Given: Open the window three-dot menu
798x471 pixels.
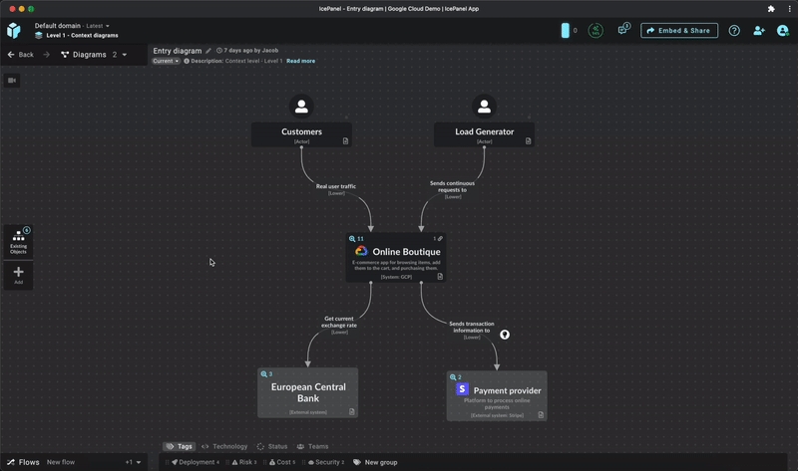Looking at the screenshot, I should [x=789, y=9].
